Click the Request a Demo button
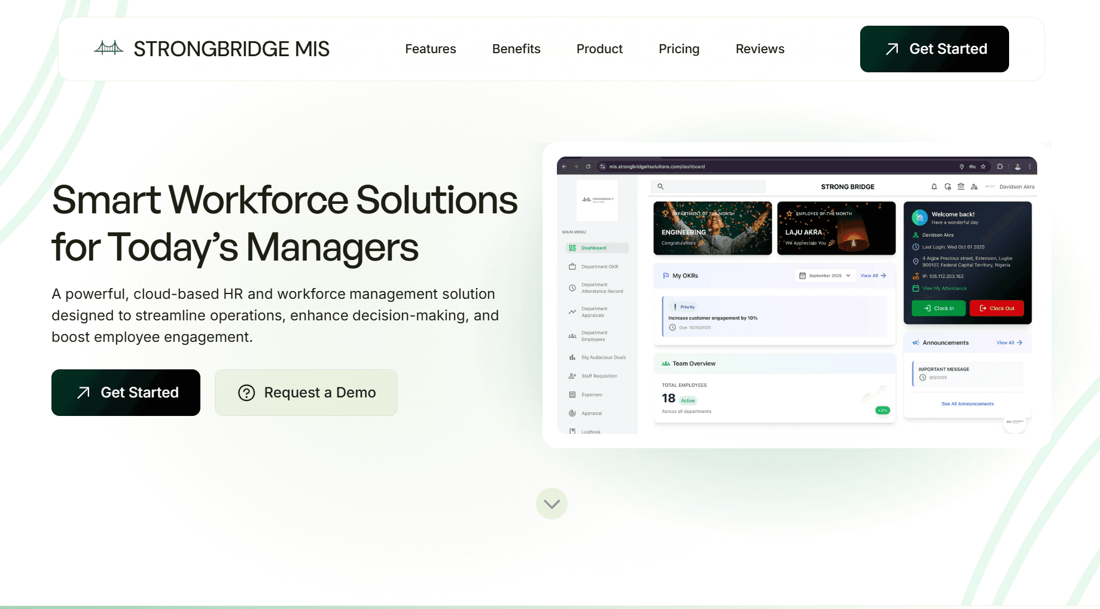 [x=306, y=393]
